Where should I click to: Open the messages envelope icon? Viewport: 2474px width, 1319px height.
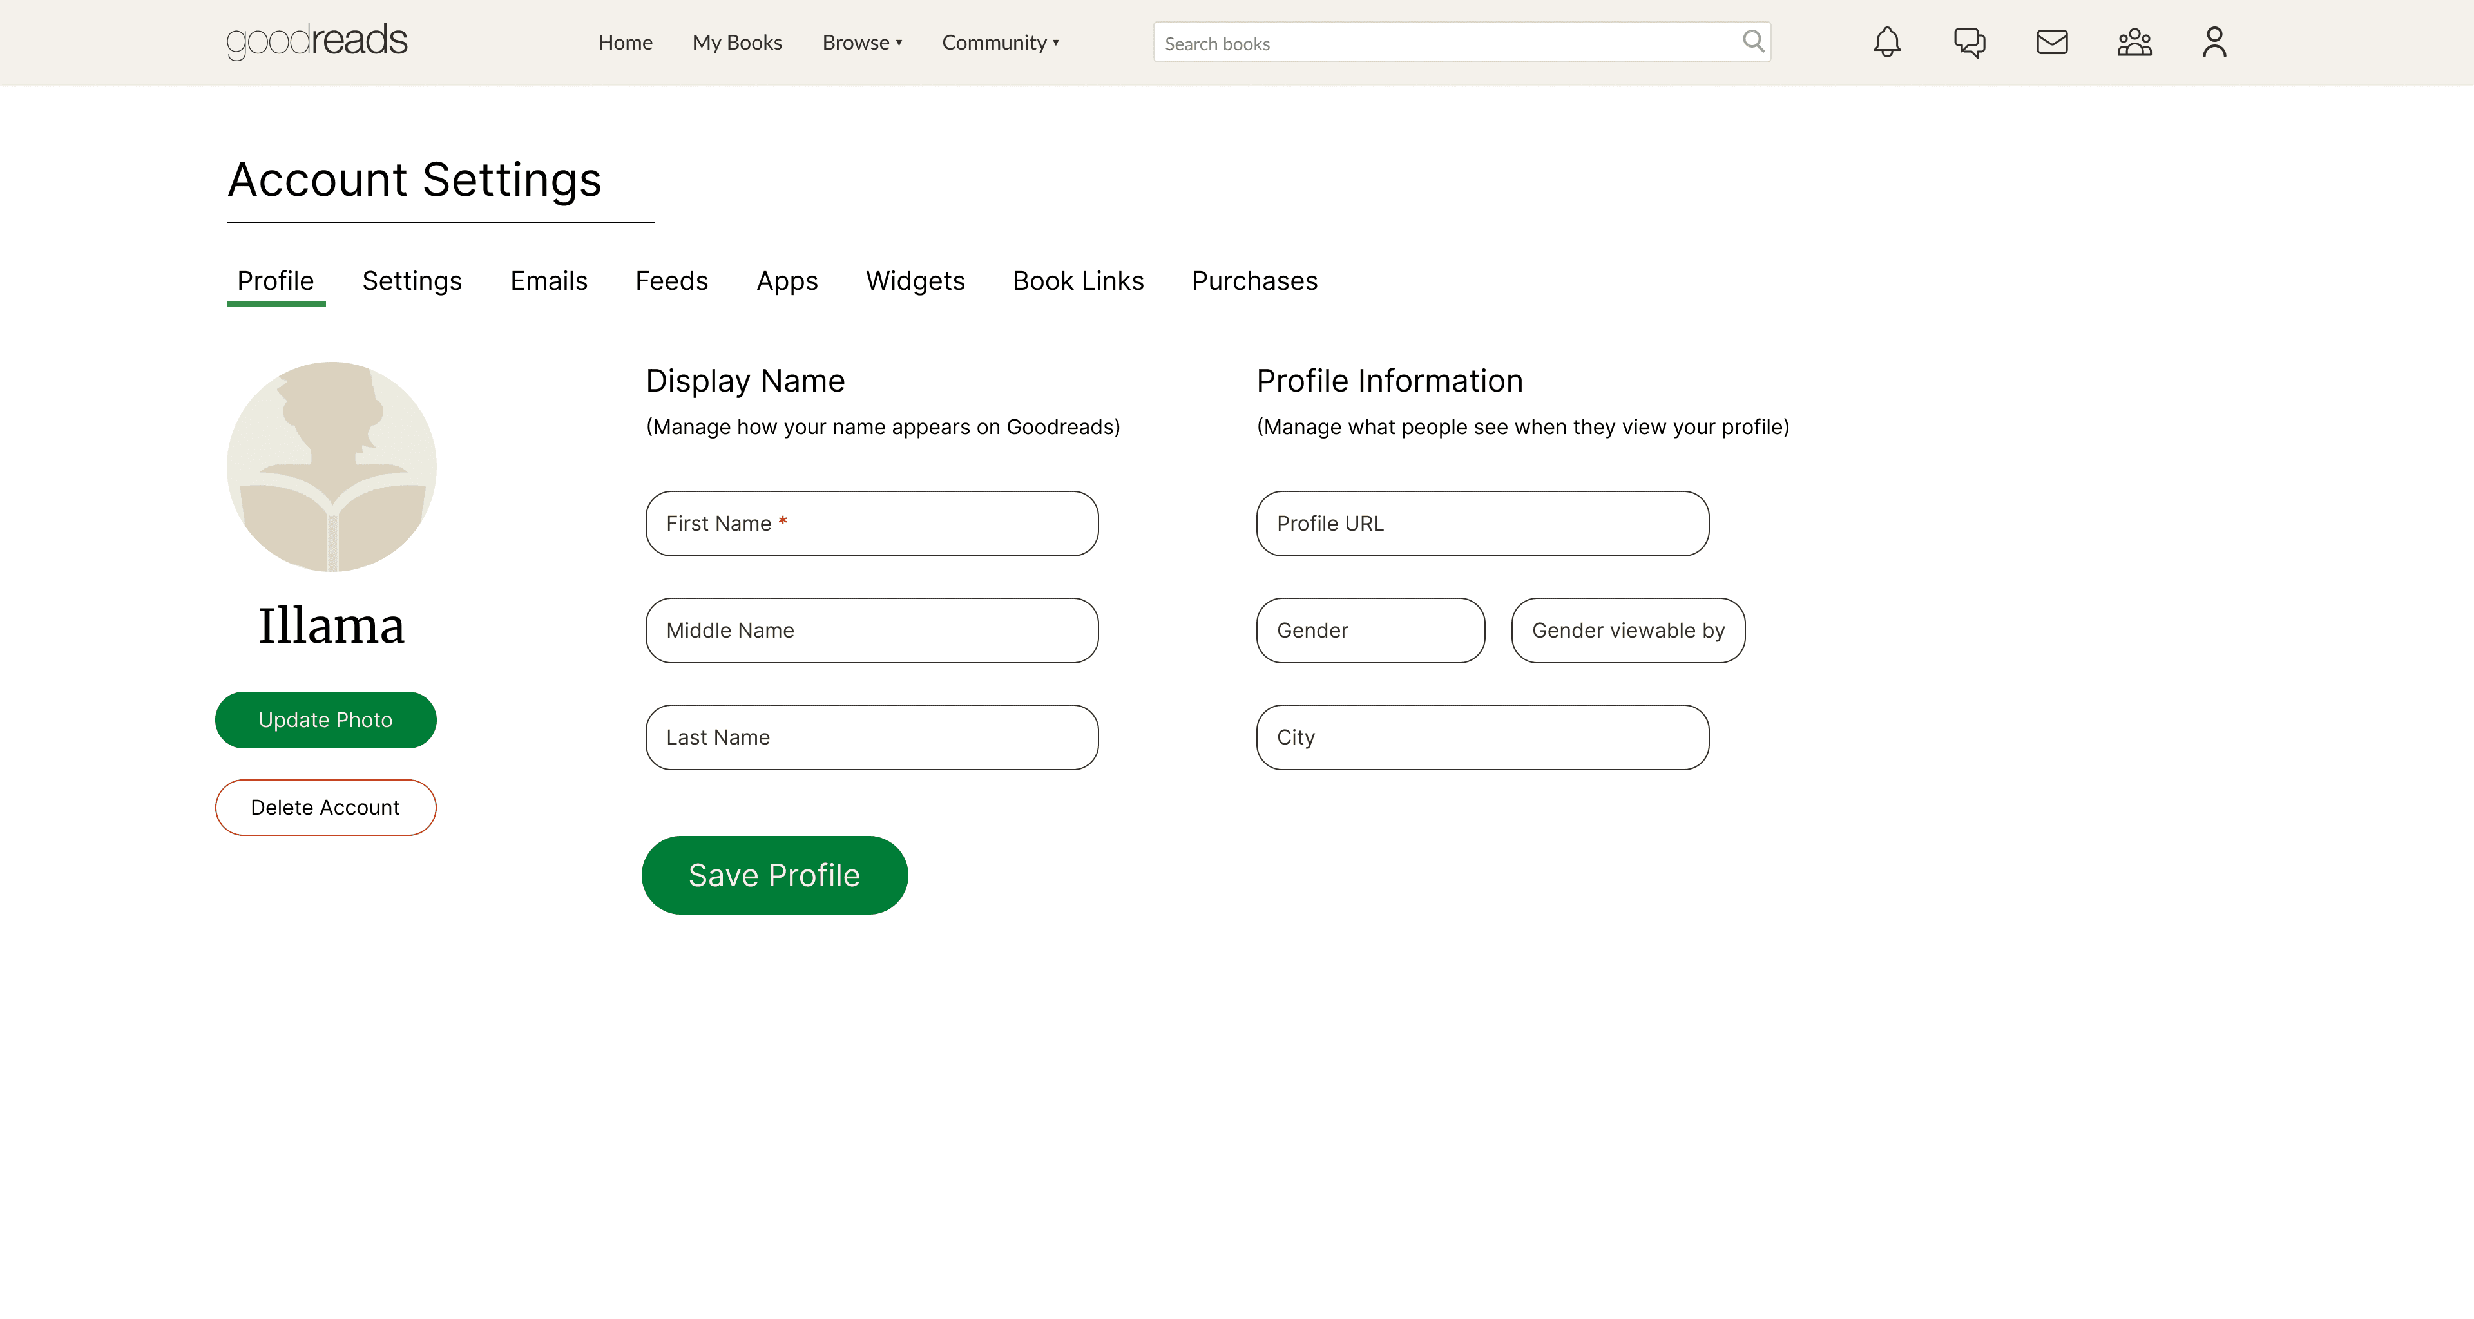point(2051,43)
